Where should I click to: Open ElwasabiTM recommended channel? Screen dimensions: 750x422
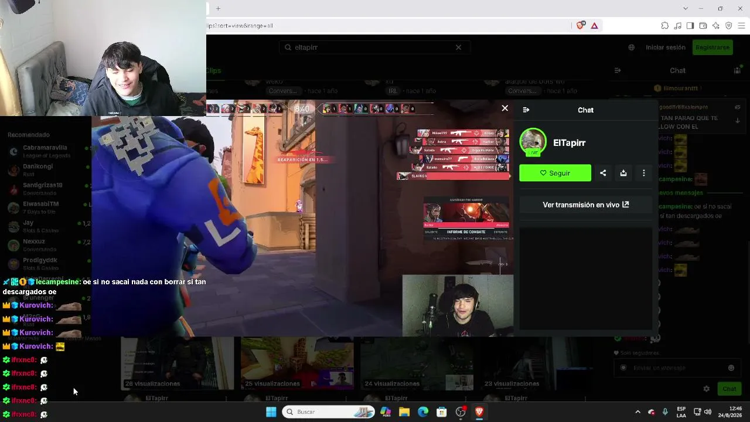pos(46,207)
